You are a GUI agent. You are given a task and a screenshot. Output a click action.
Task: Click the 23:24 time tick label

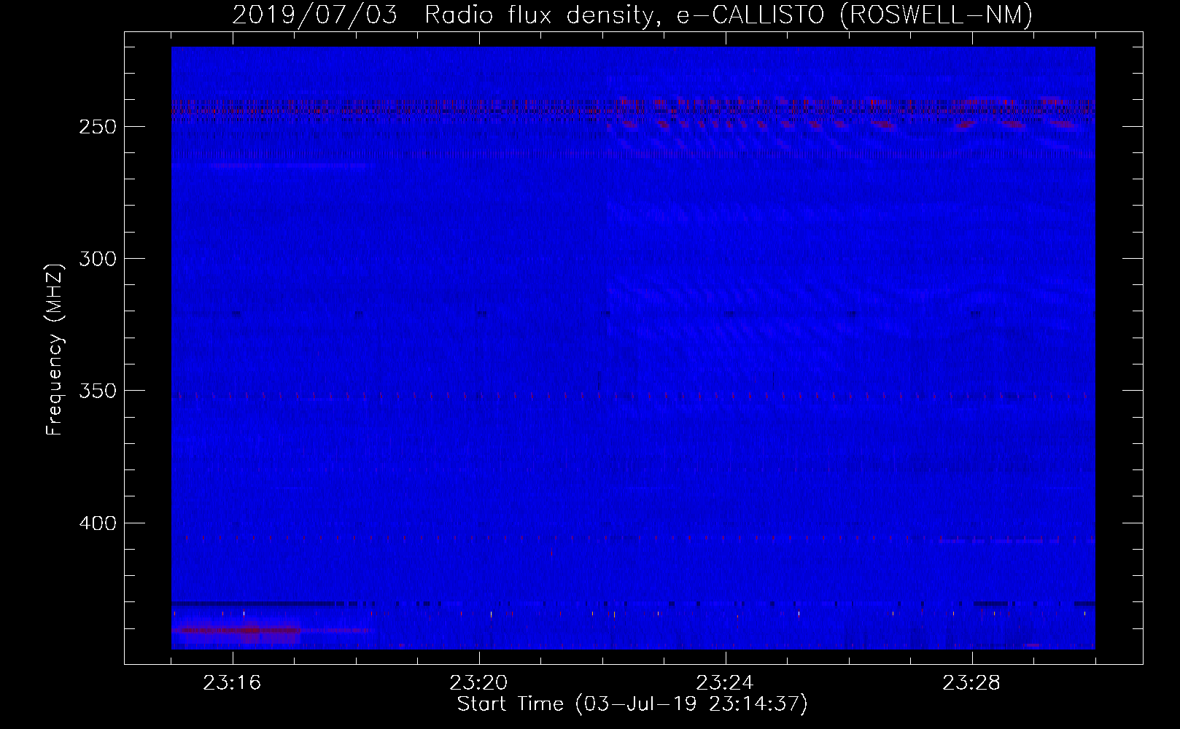click(x=725, y=683)
